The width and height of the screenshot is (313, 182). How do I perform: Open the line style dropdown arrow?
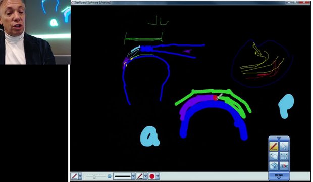click(x=145, y=176)
